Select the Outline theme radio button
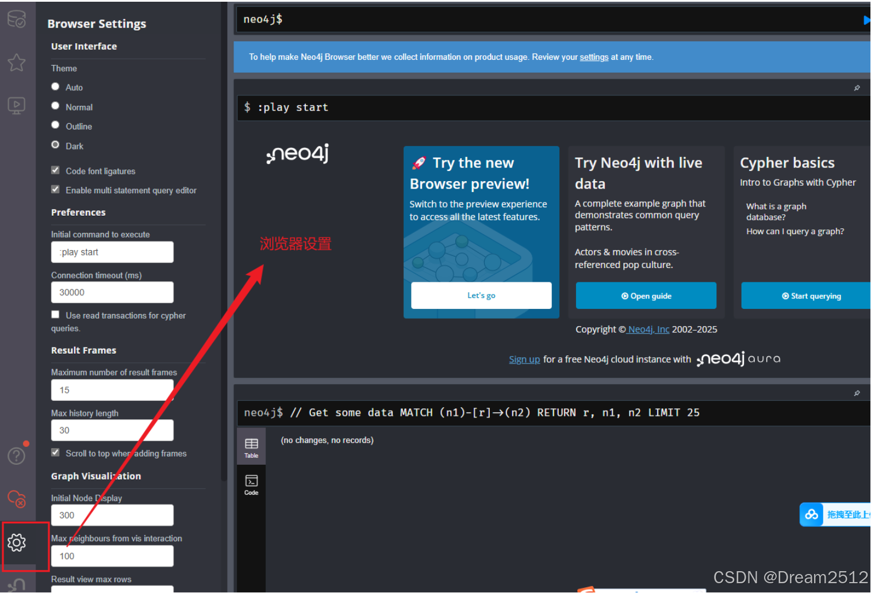This screenshot has width=871, height=593. click(x=55, y=125)
